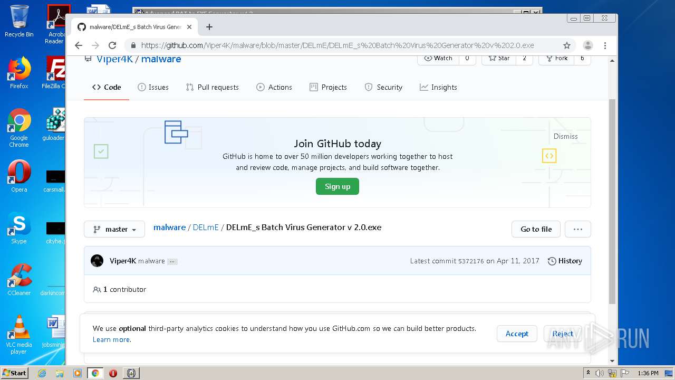Watch the repository
Viewport: 675px width, 380px height.
pos(438,58)
